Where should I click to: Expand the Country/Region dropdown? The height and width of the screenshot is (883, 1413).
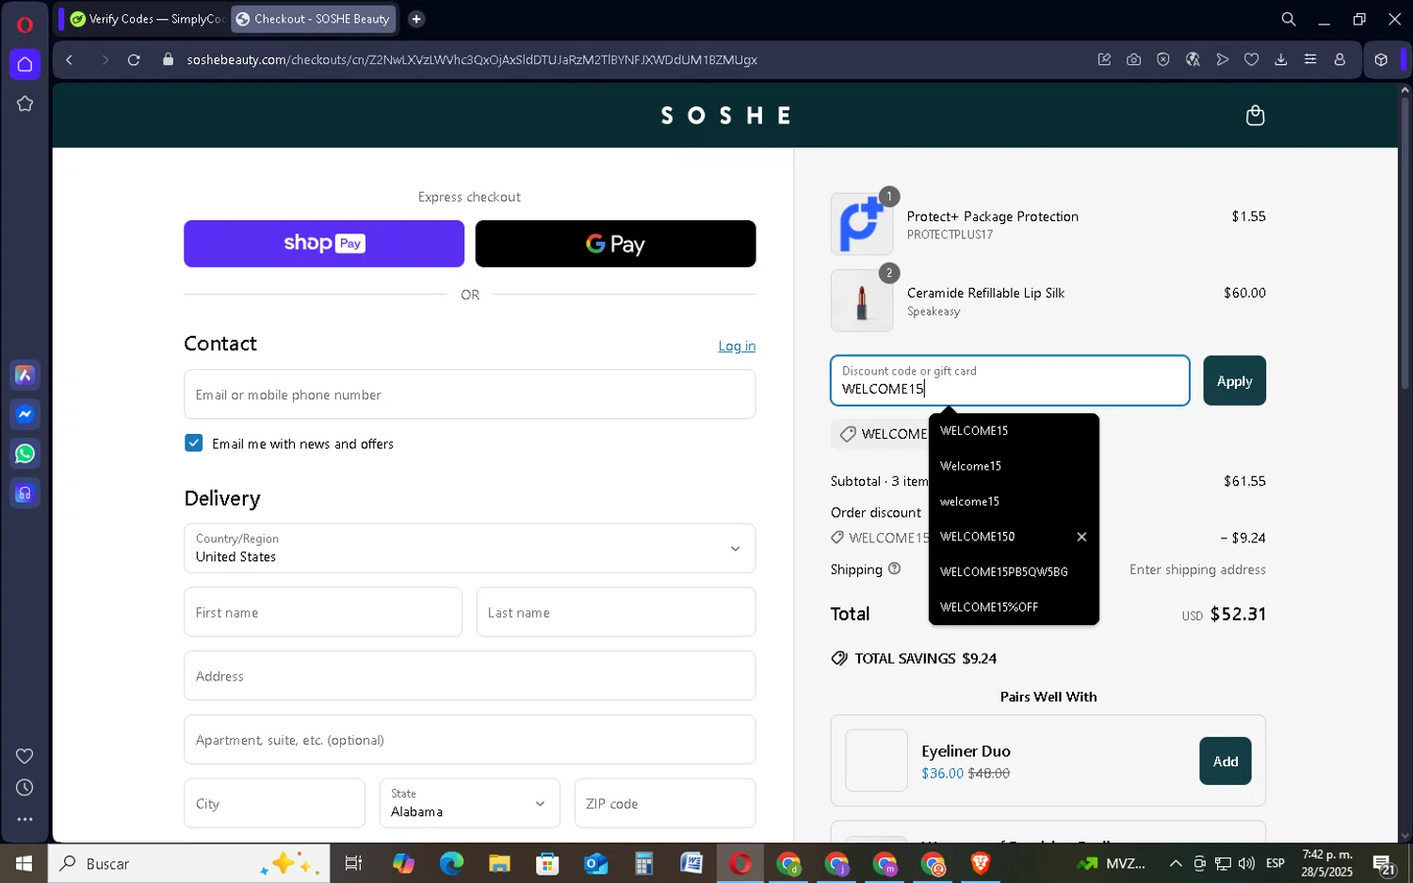coord(469,548)
